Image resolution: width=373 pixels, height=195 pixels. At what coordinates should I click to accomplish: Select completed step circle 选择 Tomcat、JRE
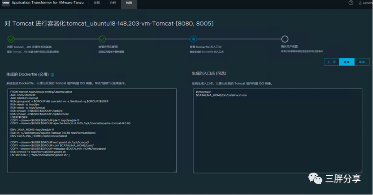pyautogui.click(x=11, y=39)
